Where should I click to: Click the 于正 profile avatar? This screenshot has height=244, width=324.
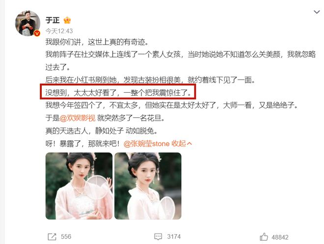point(27,24)
